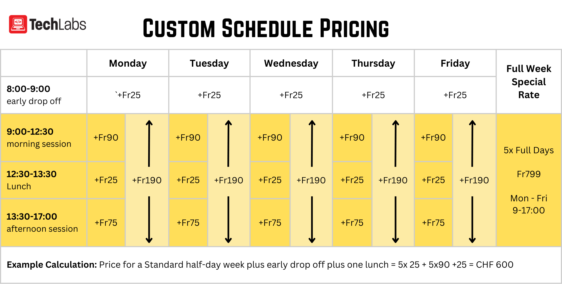Click the Example Calculation text
Viewport: 562px width, 284px height.
(260, 265)
